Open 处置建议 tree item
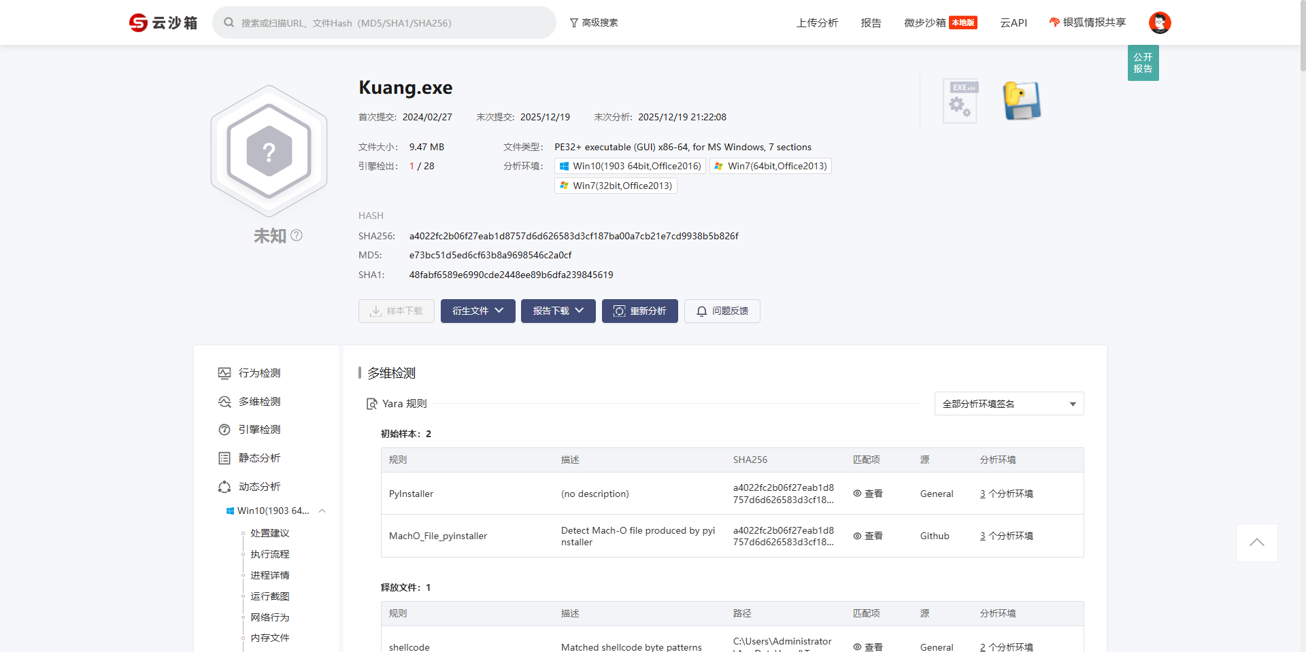 click(x=270, y=533)
